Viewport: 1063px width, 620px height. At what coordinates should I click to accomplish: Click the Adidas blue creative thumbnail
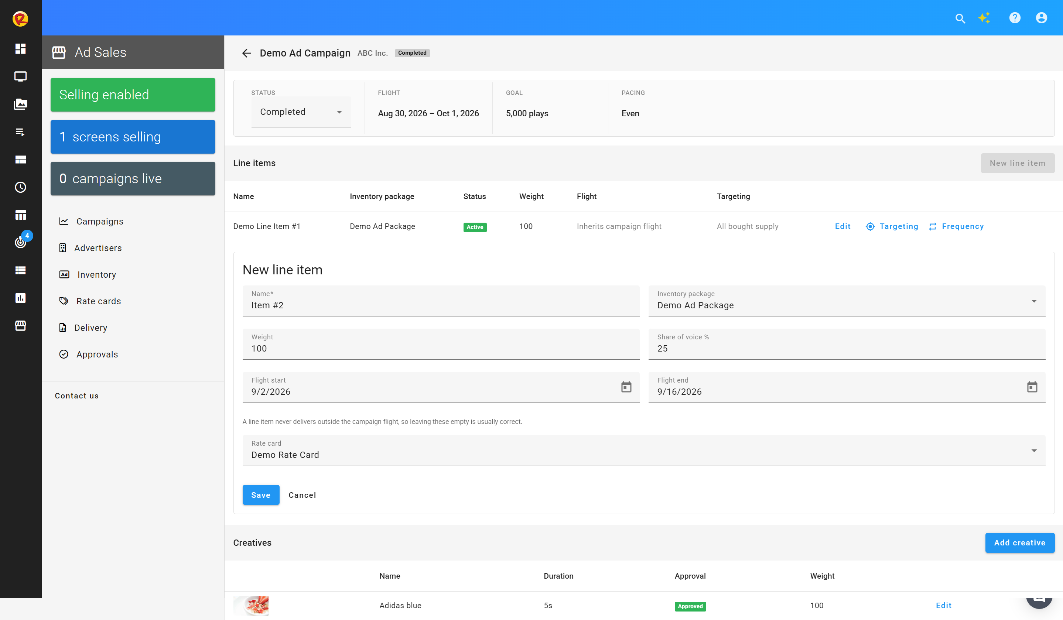coord(251,606)
